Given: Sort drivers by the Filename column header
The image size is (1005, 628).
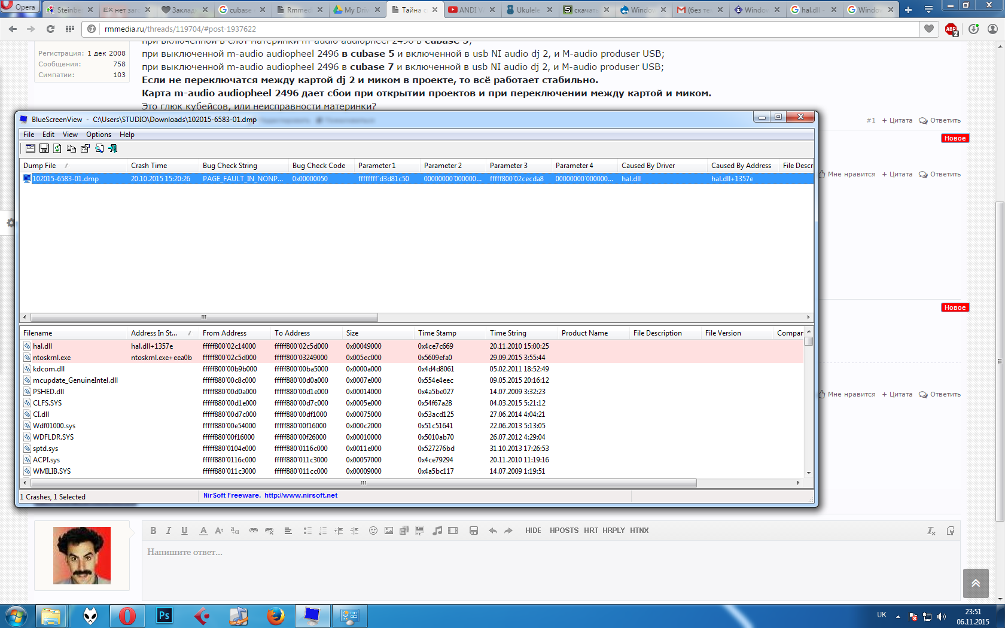Looking at the screenshot, I should pos(74,333).
